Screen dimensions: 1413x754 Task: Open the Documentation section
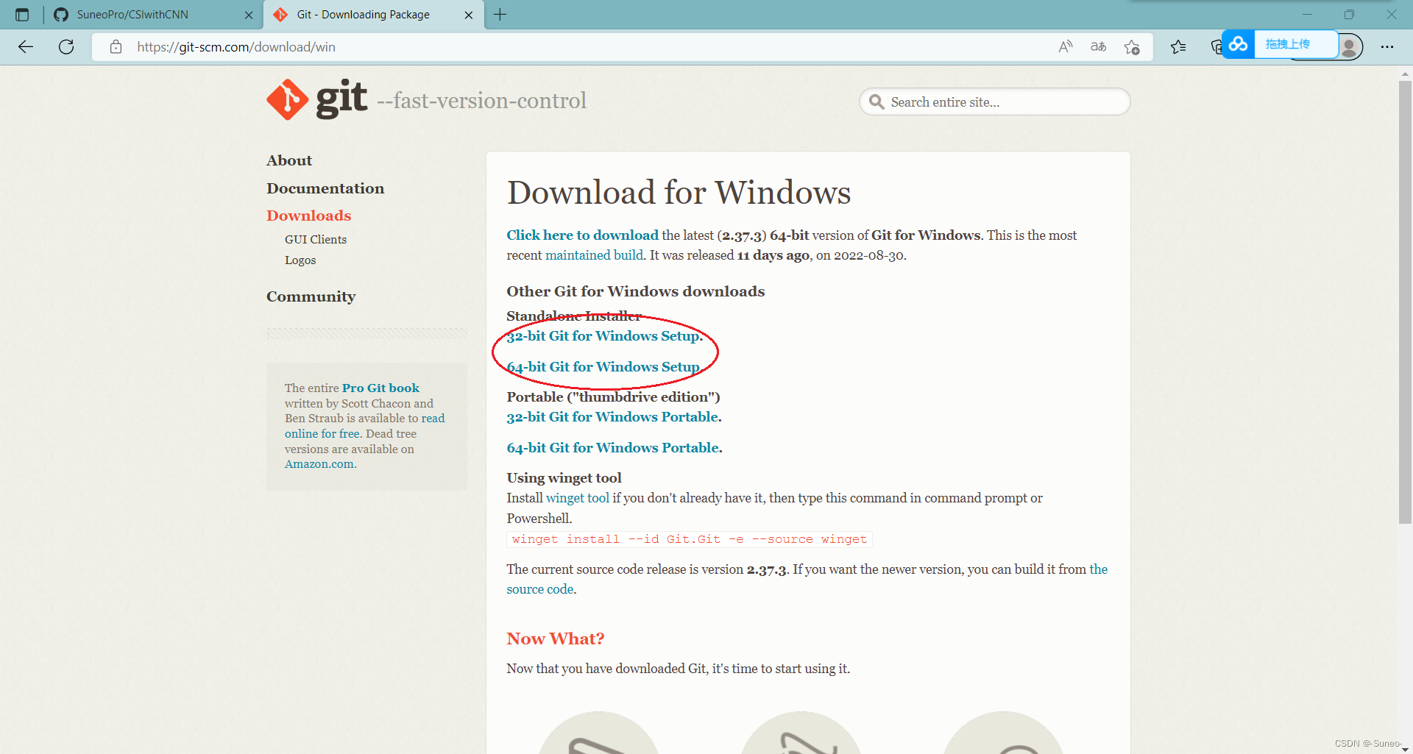[x=325, y=188]
